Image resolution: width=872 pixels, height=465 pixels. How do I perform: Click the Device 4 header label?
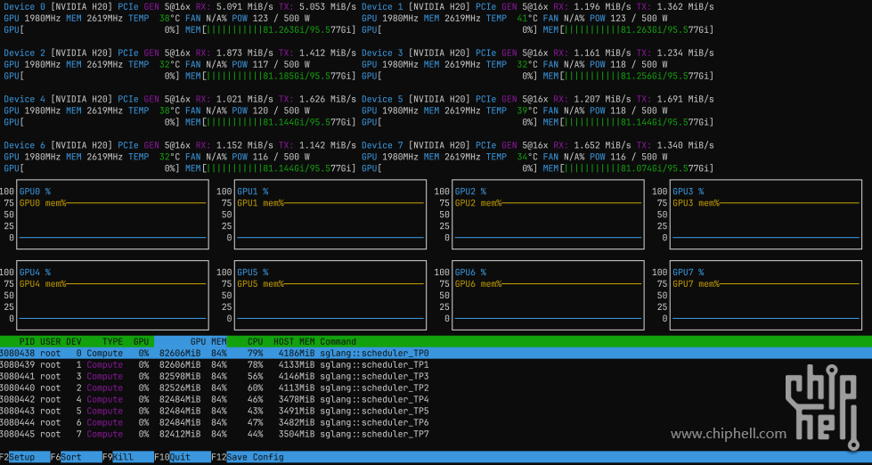[x=25, y=99]
